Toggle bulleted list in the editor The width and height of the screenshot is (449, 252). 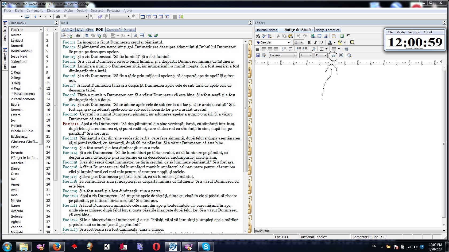pos(291,49)
